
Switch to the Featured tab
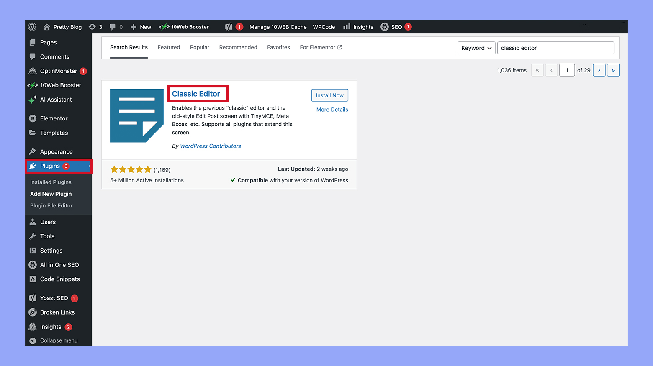tap(169, 47)
